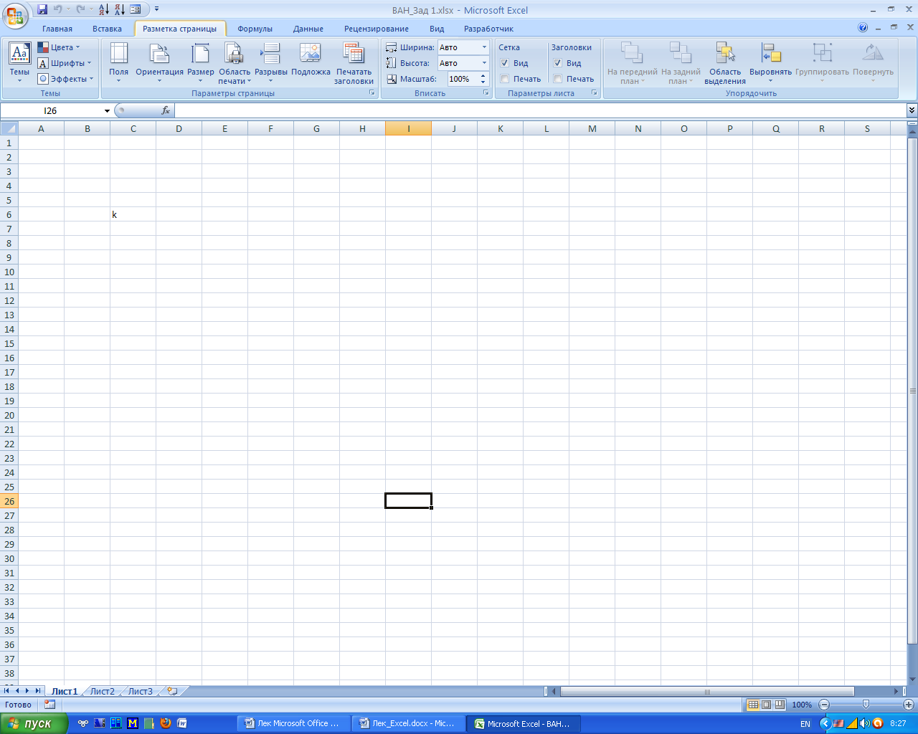The width and height of the screenshot is (918, 734).
Task: Click the zoom in plus button
Action: coord(909,705)
